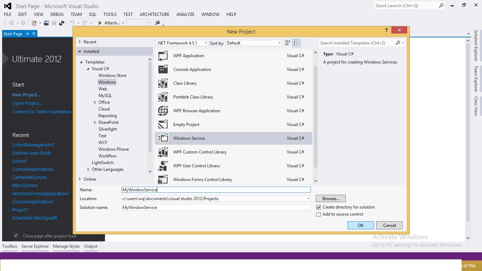Select the Windows Forms Control Library icon

(163, 179)
